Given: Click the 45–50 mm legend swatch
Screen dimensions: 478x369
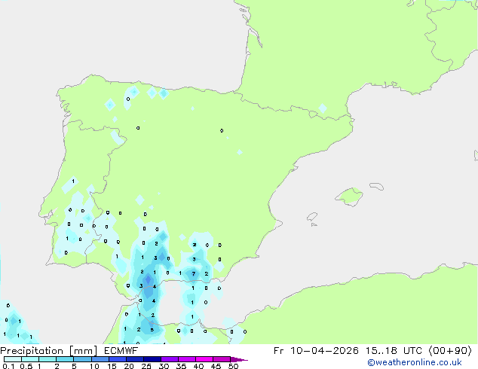Looking at the screenshot, I should pyautogui.click(x=222, y=359).
